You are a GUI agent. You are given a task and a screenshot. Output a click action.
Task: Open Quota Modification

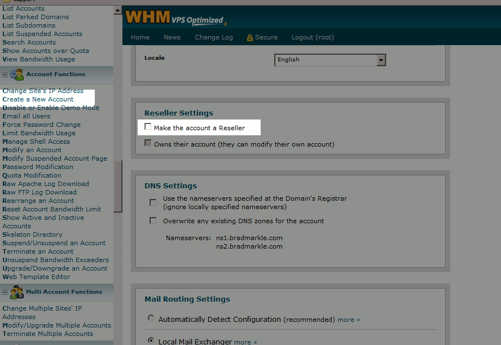pyautogui.click(x=32, y=175)
